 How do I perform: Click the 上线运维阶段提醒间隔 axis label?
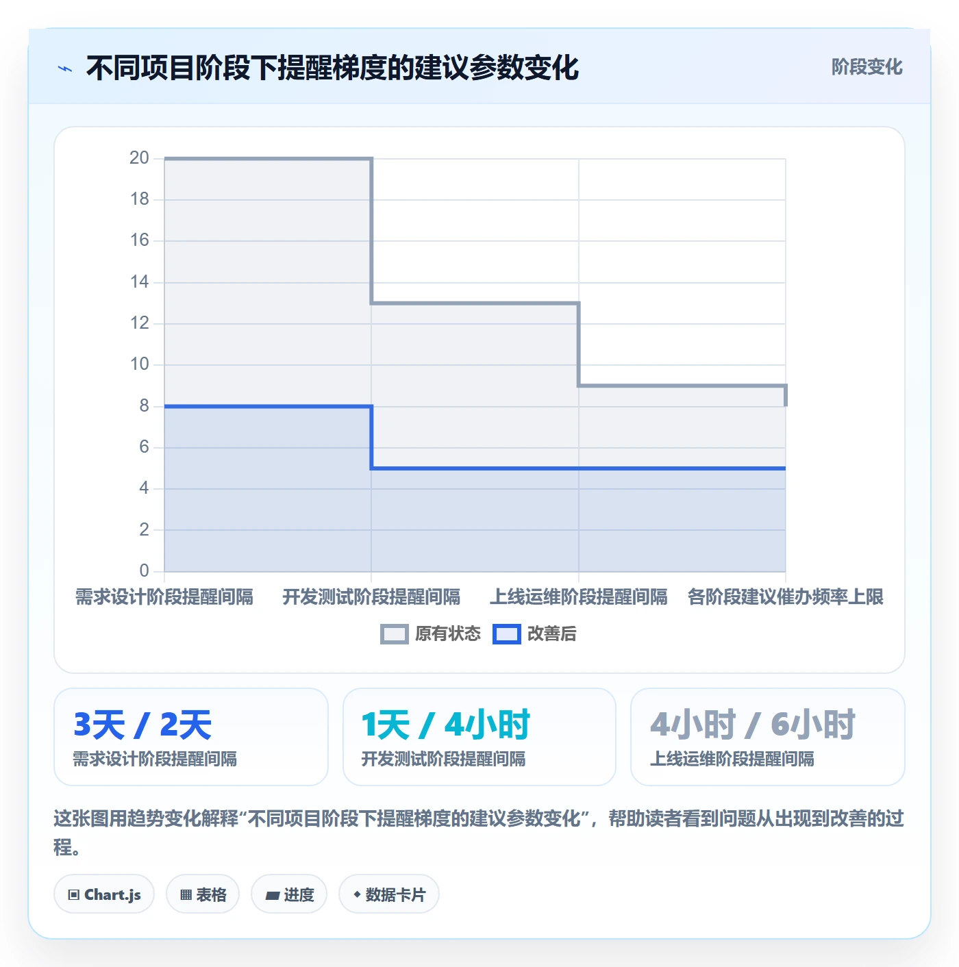(x=579, y=597)
